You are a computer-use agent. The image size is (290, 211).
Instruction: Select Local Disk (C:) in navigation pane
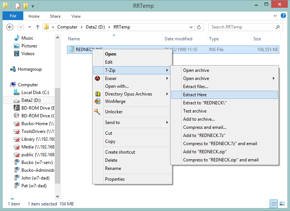35,93
